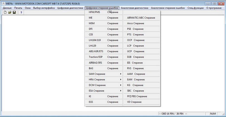Choose ABS/ASR/ETS Стирание item

[104, 51]
